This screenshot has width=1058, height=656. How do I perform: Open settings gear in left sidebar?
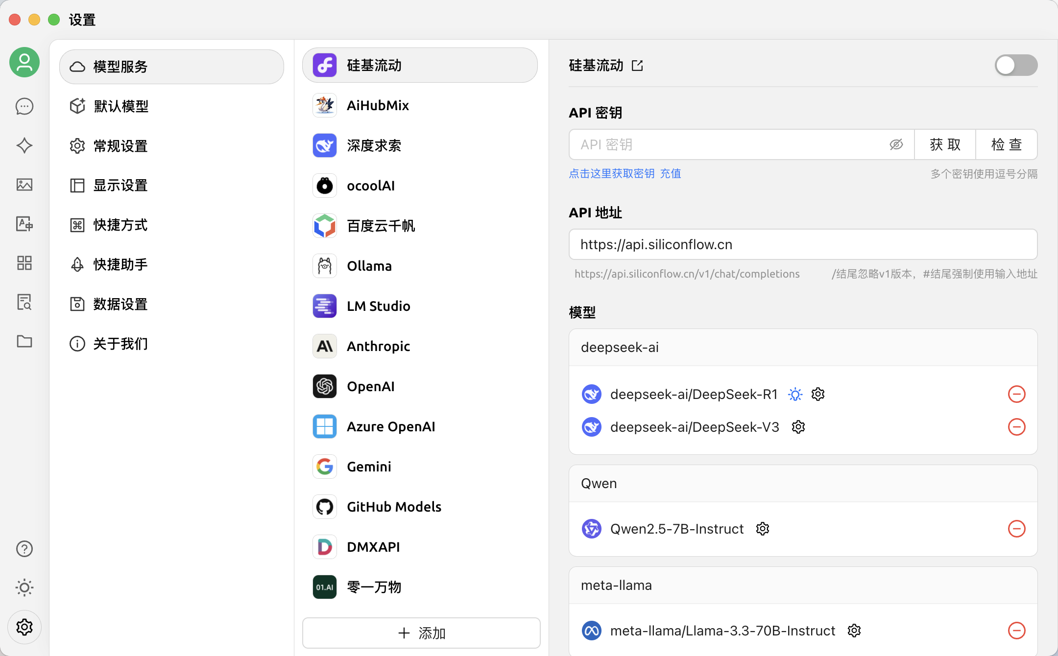[24, 627]
